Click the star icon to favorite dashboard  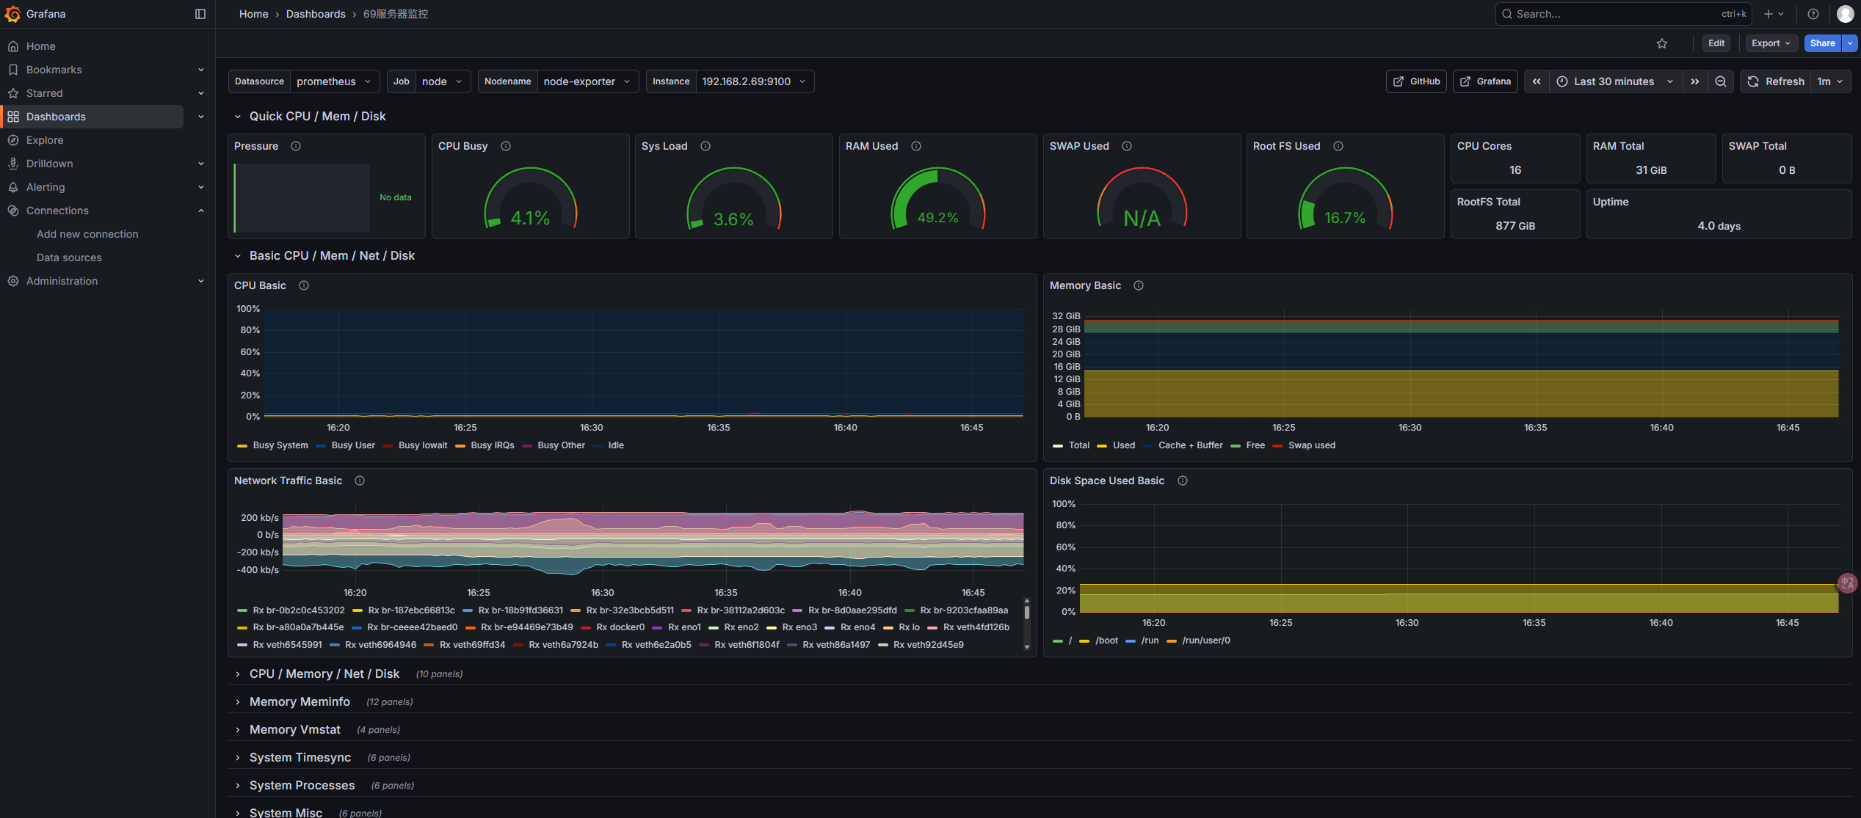click(1662, 43)
